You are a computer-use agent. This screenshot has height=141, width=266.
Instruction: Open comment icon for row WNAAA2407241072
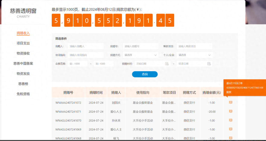(231, 102)
